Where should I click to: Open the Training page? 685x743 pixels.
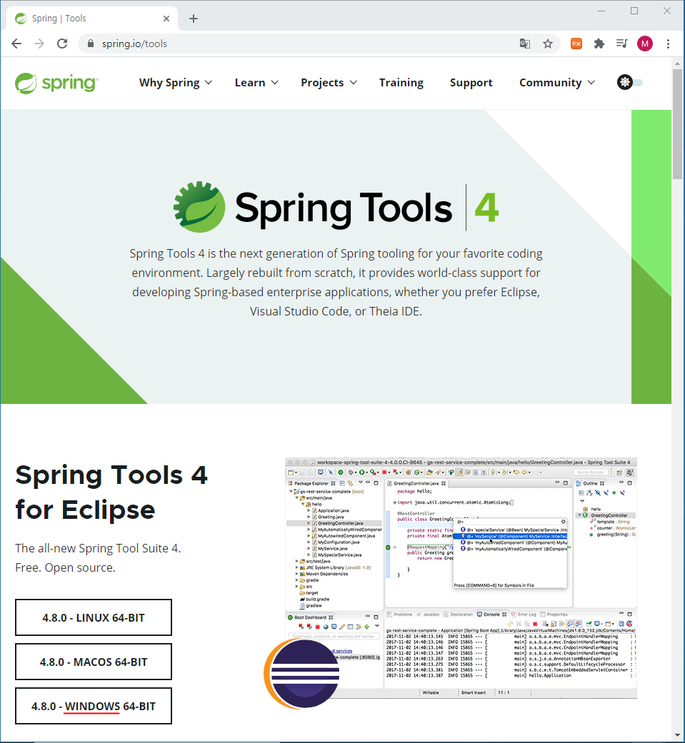(x=401, y=83)
